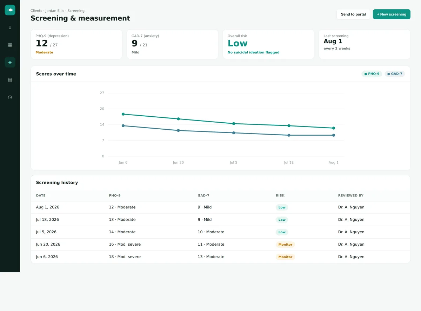421x311 pixels.
Task: Open Jordan Ellis breadcrumb
Action: (x=55, y=11)
